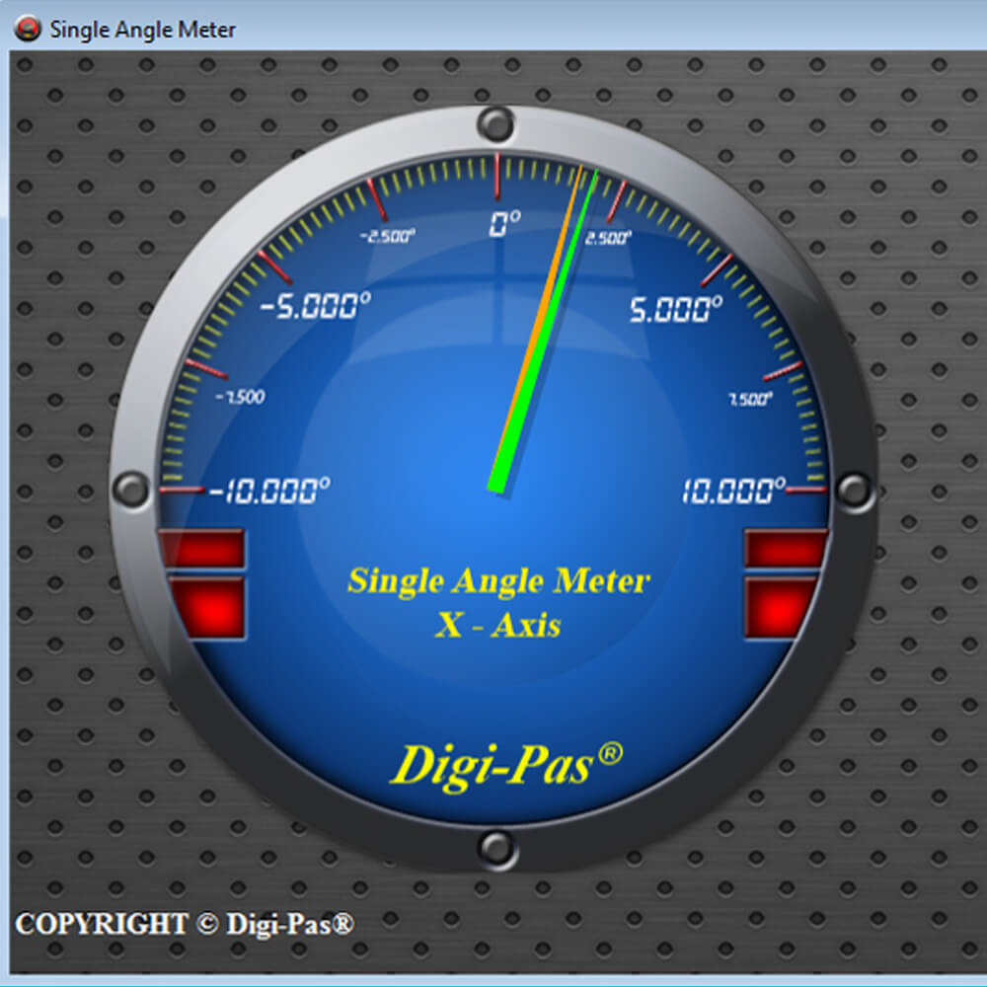Click the brighter red indicator block under -10.000°
The width and height of the screenshot is (987, 987).
207,609
